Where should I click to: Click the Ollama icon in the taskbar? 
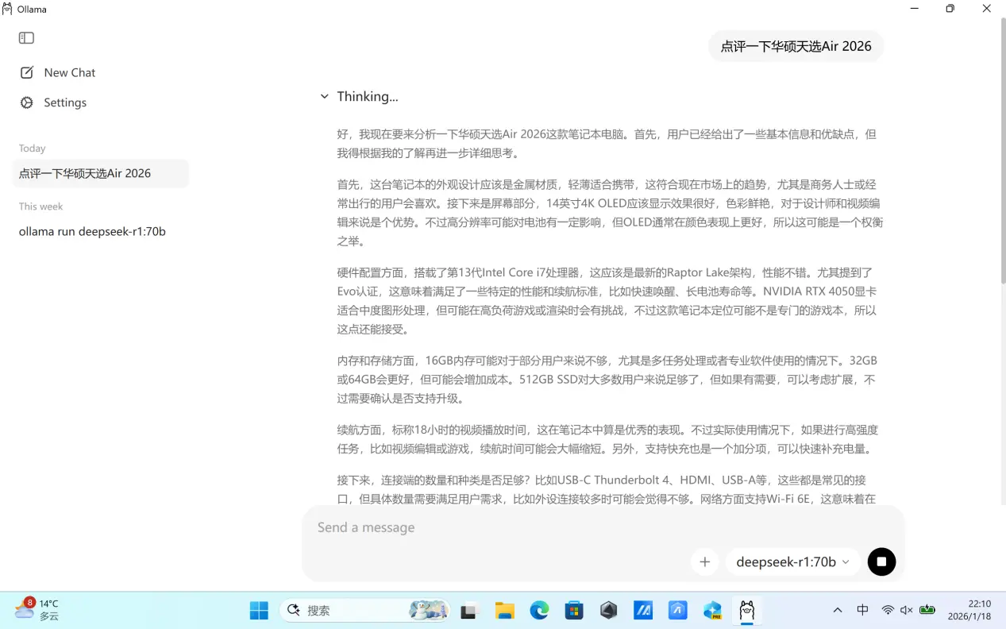pyautogui.click(x=746, y=610)
